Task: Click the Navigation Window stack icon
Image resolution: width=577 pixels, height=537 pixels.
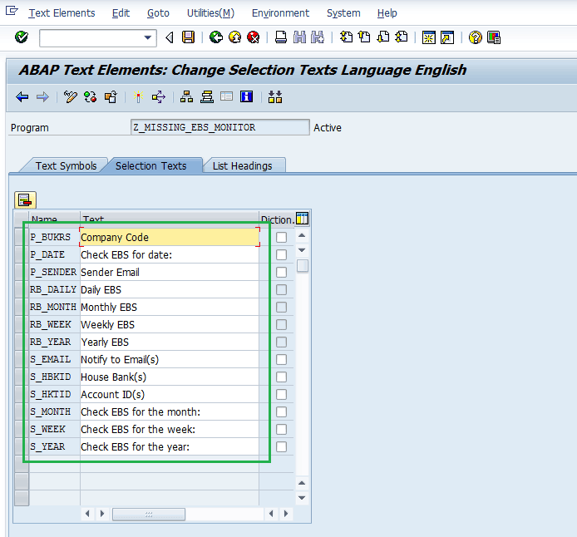Action: [207, 97]
